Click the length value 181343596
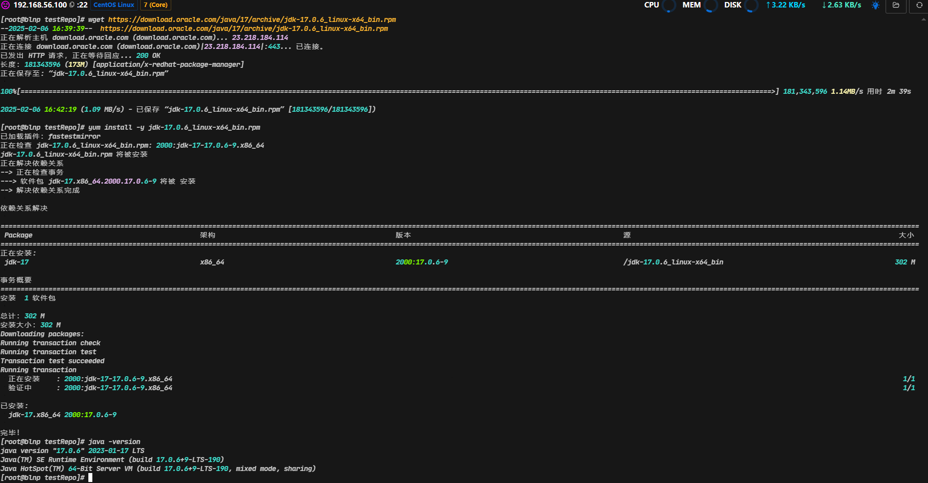This screenshot has width=928, height=483. point(42,64)
